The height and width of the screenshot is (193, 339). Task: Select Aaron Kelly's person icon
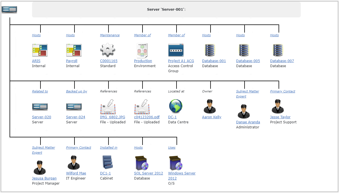coord(210,106)
